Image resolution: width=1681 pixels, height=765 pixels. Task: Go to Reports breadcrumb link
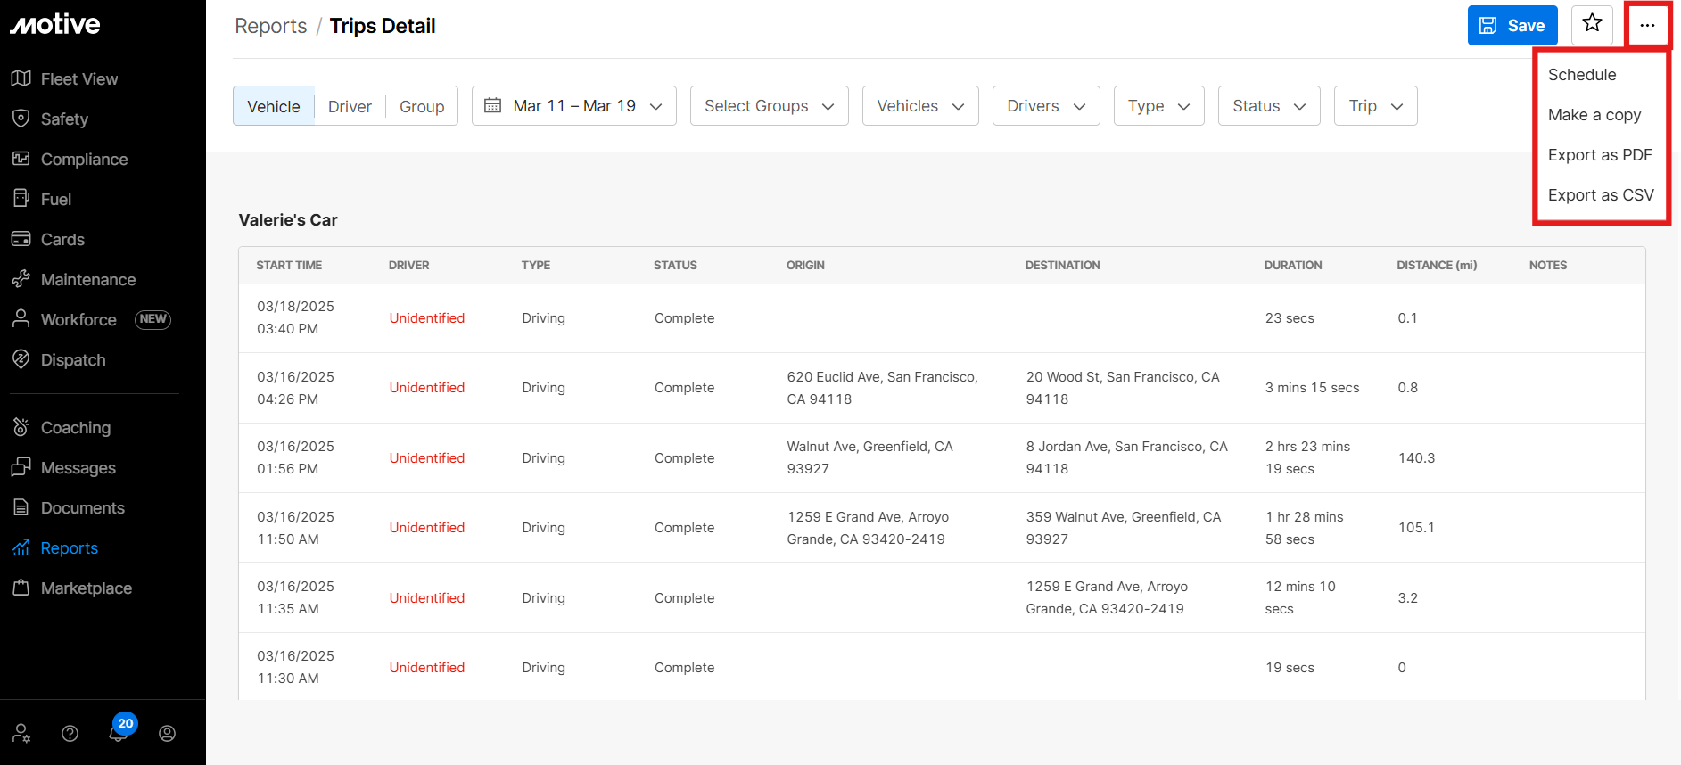point(270,26)
